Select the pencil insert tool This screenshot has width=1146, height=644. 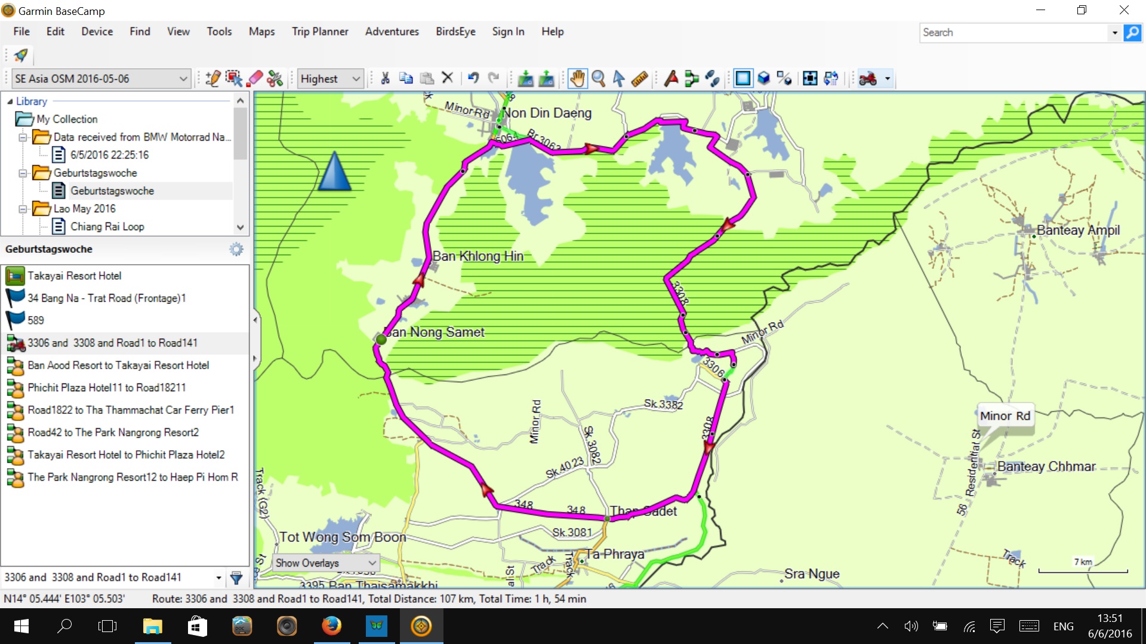click(213, 78)
